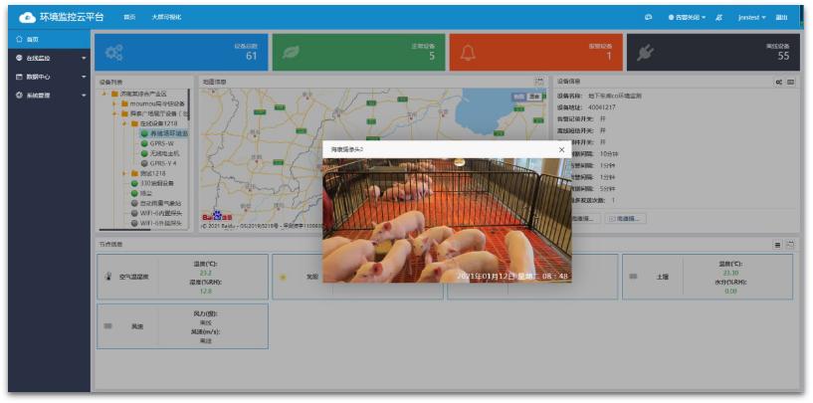Click the 空气温湿度 node card
This screenshot has height=403, width=813.
(x=182, y=277)
